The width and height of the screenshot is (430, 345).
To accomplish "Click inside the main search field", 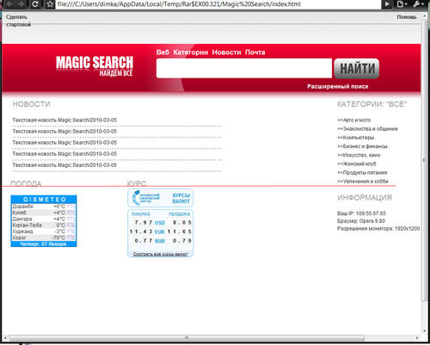I will coord(244,68).
